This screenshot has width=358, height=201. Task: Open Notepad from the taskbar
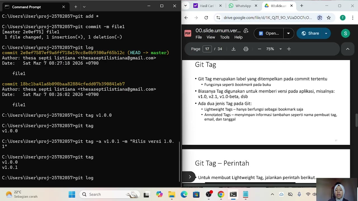click(245, 194)
